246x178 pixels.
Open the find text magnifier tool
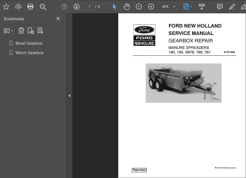point(43,7)
